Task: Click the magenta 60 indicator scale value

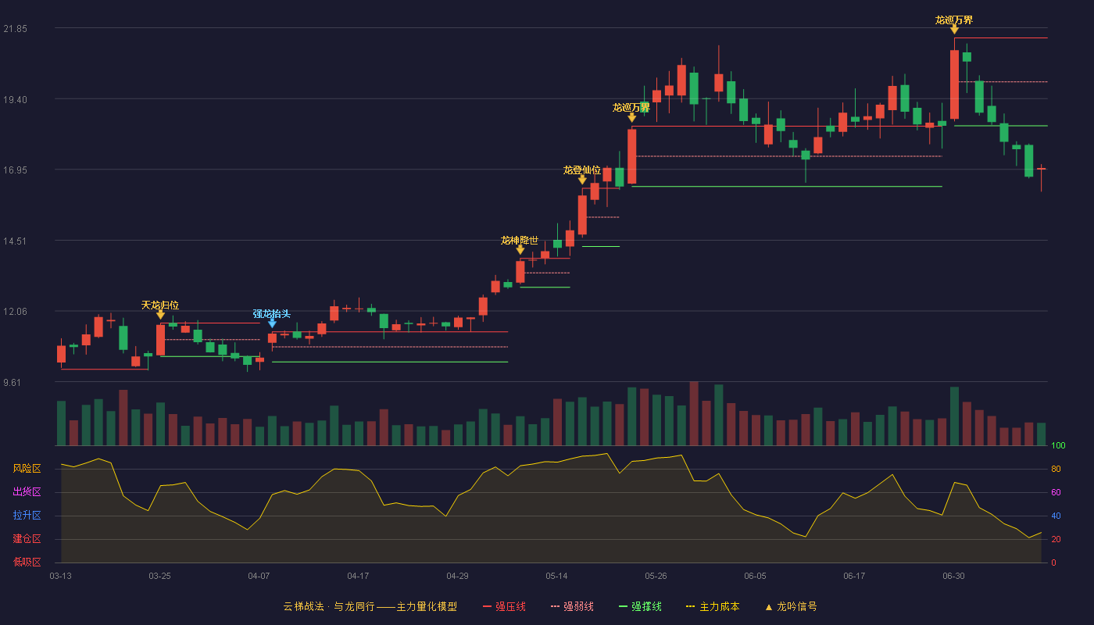Action: click(x=1056, y=492)
